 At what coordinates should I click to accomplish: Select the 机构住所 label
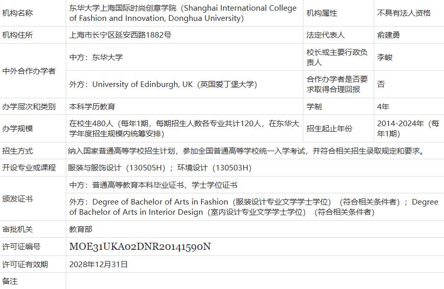click(x=17, y=35)
